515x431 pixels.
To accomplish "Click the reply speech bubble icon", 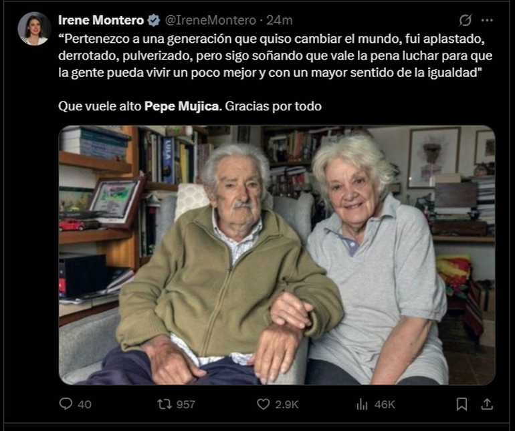I will click(x=66, y=404).
